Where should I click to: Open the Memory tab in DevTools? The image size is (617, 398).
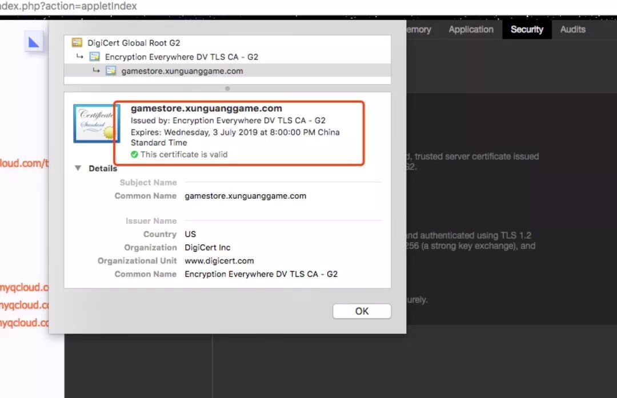(x=419, y=30)
